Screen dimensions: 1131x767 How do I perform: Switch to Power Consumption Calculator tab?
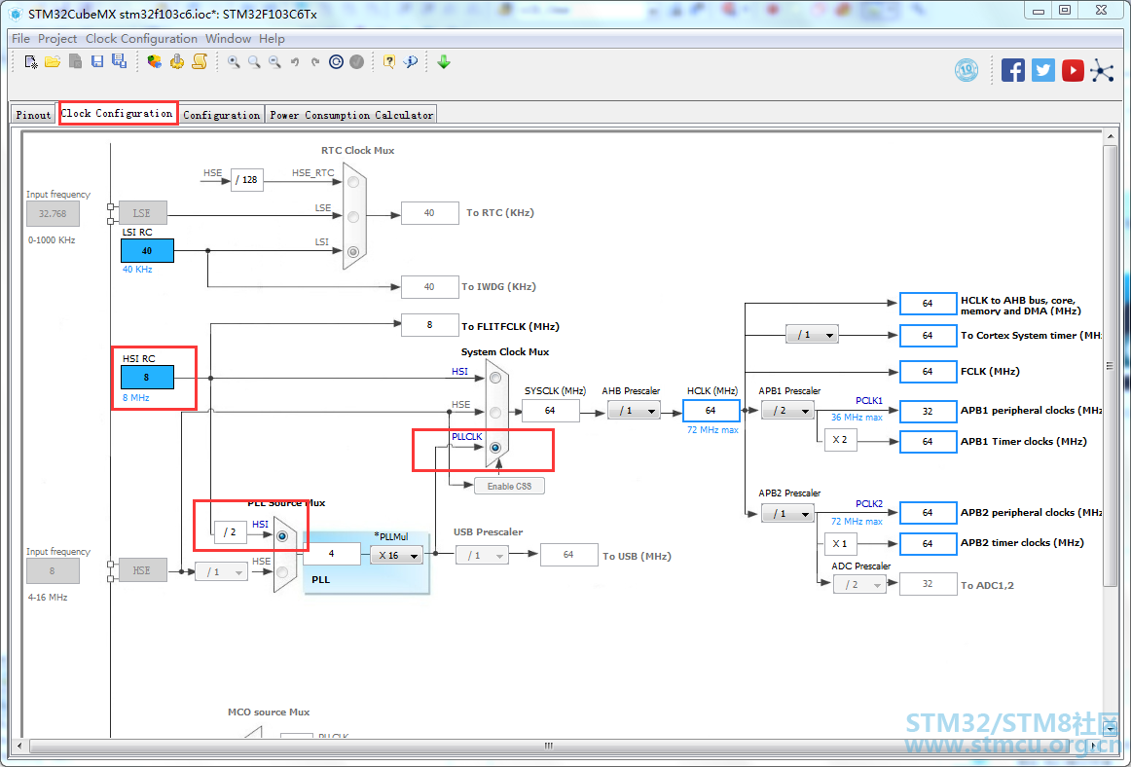351,115
